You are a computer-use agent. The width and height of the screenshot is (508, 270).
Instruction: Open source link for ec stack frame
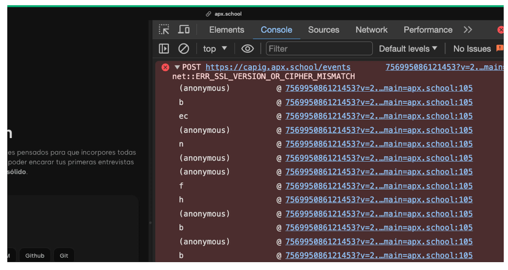(x=379, y=116)
